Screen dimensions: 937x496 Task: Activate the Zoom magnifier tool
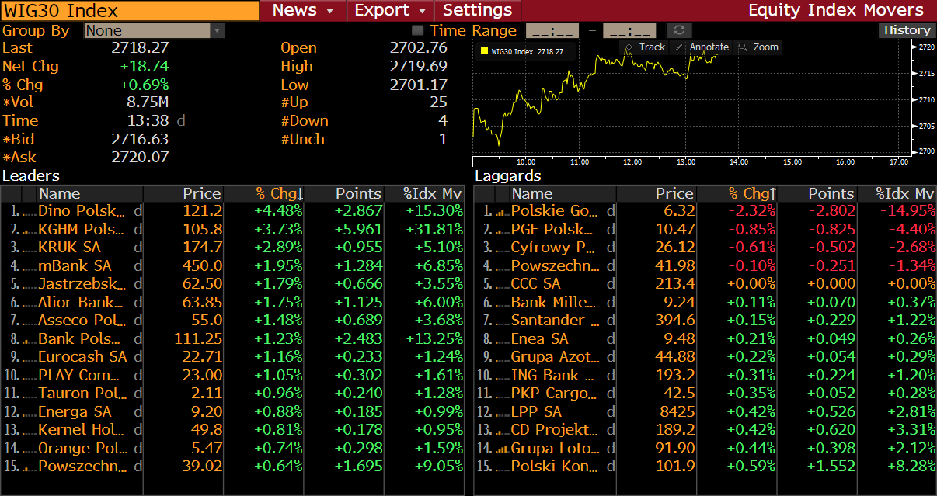tap(744, 47)
